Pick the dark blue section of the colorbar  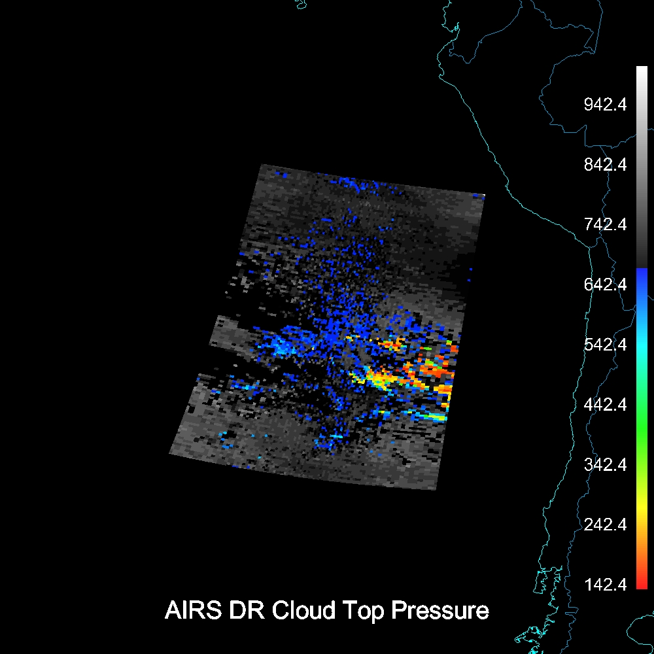tap(641, 281)
